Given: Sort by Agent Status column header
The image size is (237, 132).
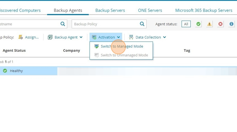Looking at the screenshot, I should coord(14,50).
